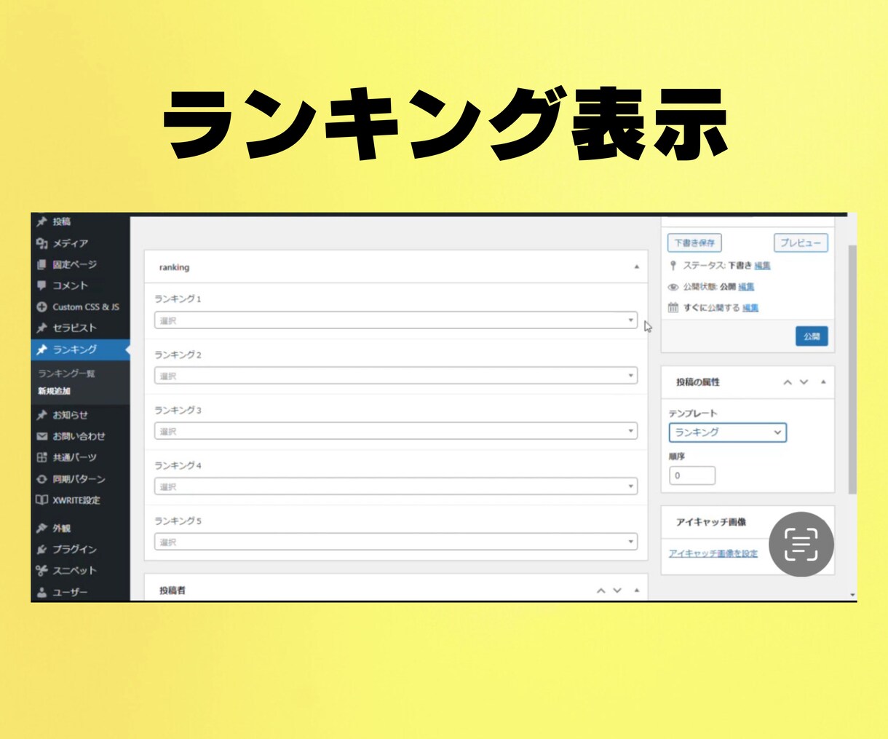Open the 同期パターン menu
The height and width of the screenshot is (739, 888).
(x=80, y=479)
